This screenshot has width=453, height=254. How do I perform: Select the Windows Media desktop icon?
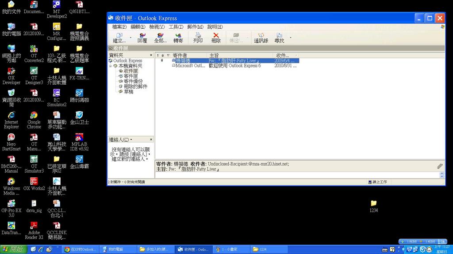(x=11, y=187)
